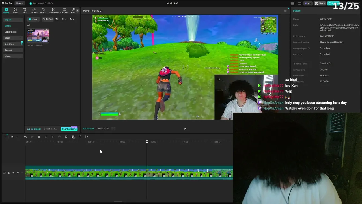Viewport: 362px width, 204px height.
Task: Open the layout options dropdown arrow
Action: (296, 3)
